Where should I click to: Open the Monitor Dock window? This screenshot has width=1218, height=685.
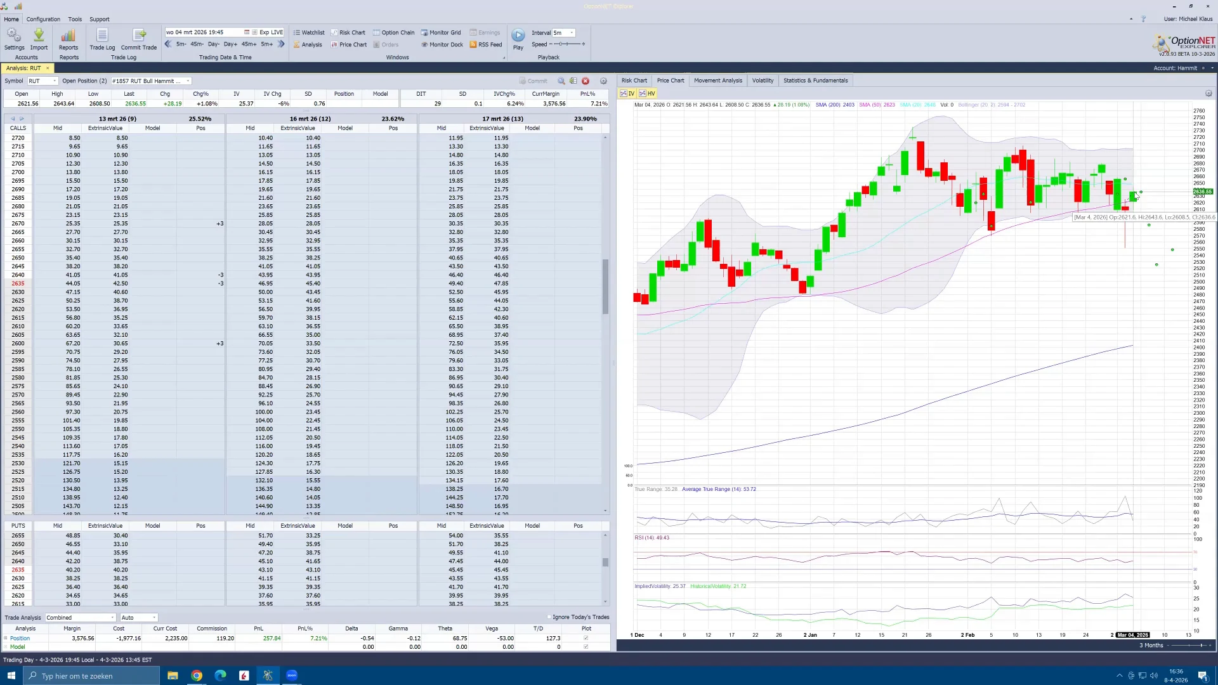pyautogui.click(x=442, y=44)
